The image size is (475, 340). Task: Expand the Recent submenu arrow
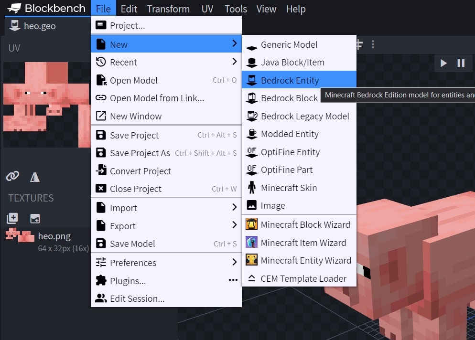coord(234,62)
